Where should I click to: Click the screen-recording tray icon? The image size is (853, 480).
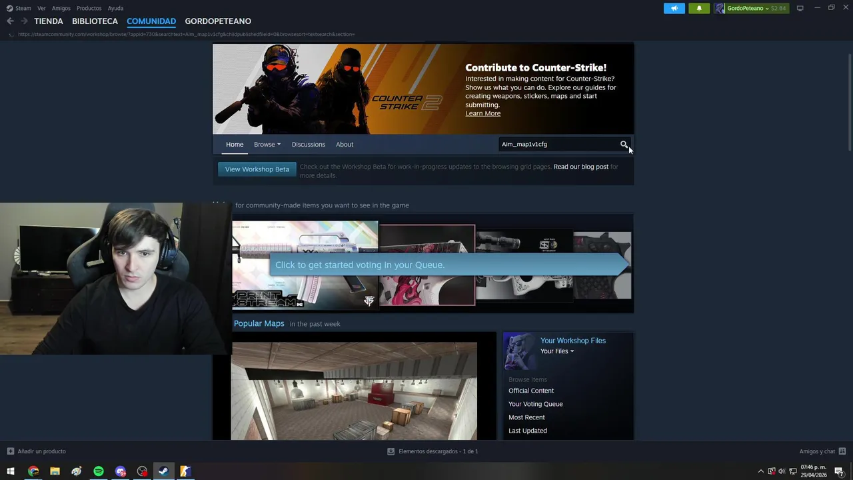[x=772, y=471]
